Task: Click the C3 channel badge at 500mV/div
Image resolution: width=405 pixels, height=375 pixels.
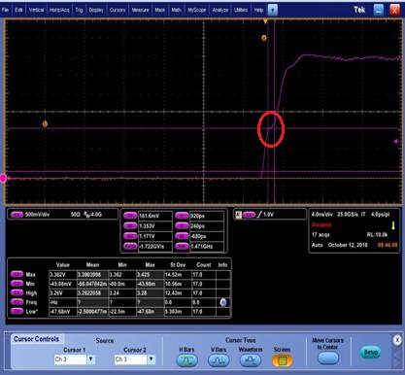Action: coord(17,215)
